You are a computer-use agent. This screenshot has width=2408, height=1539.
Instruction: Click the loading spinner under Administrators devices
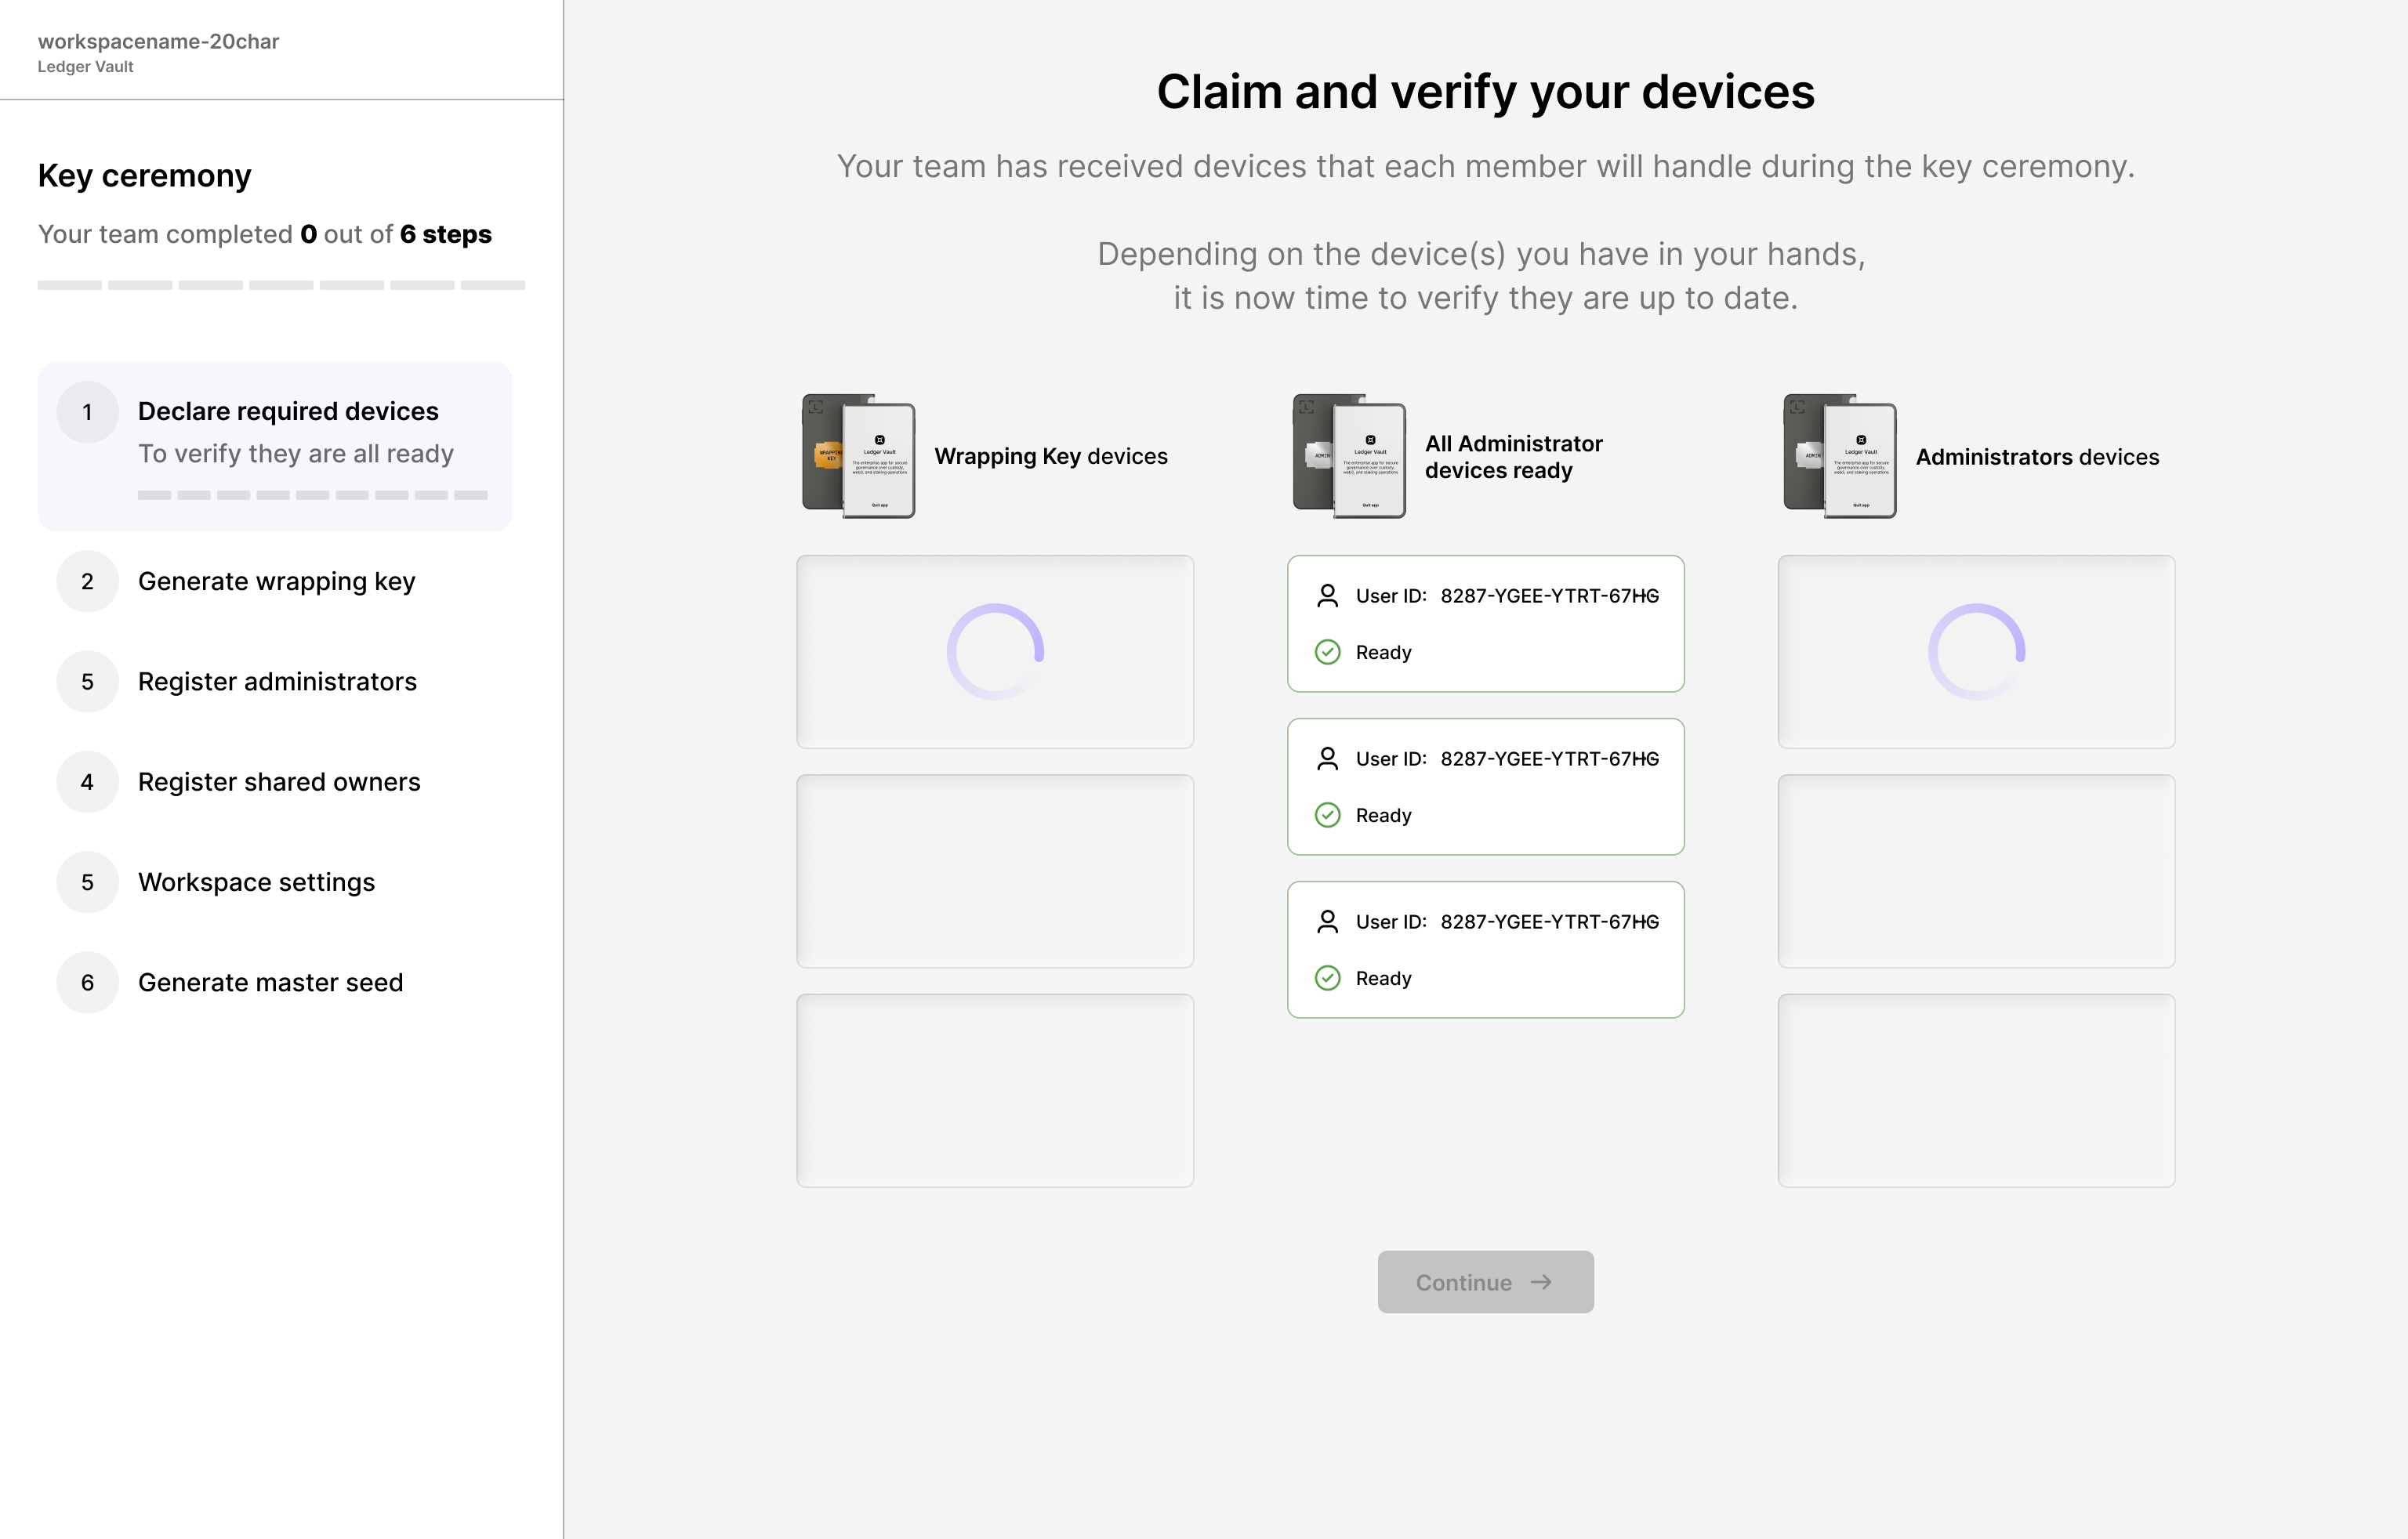click(1976, 651)
